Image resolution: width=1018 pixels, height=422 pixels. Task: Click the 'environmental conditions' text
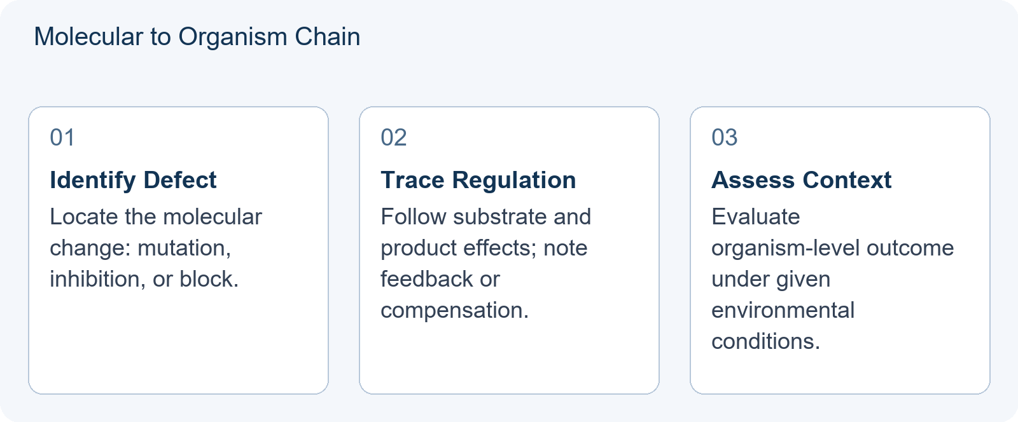pos(783,325)
